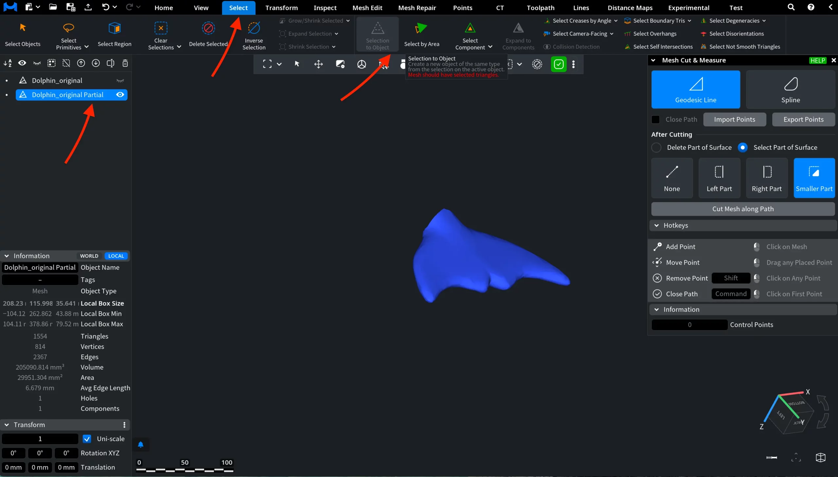This screenshot has width=838, height=477.
Task: Click the Delete Selected icon
Action: point(208,28)
